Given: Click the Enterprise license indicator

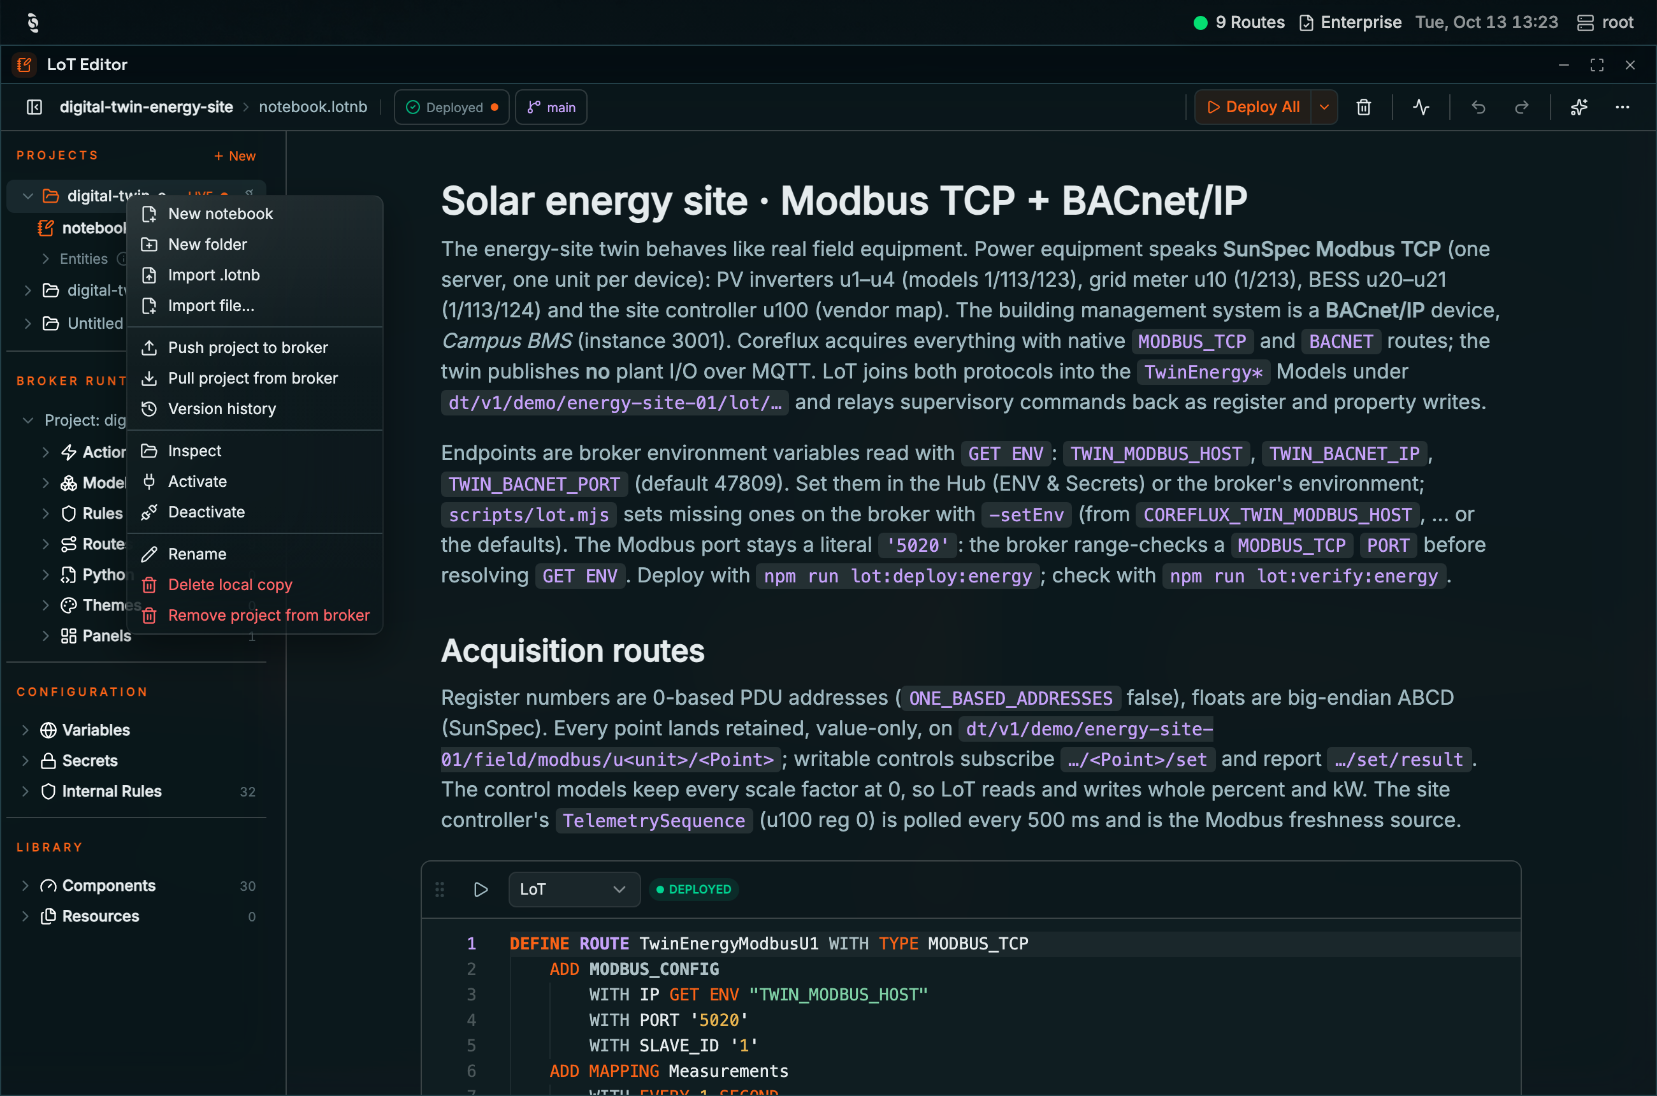Looking at the screenshot, I should click(x=1350, y=22).
